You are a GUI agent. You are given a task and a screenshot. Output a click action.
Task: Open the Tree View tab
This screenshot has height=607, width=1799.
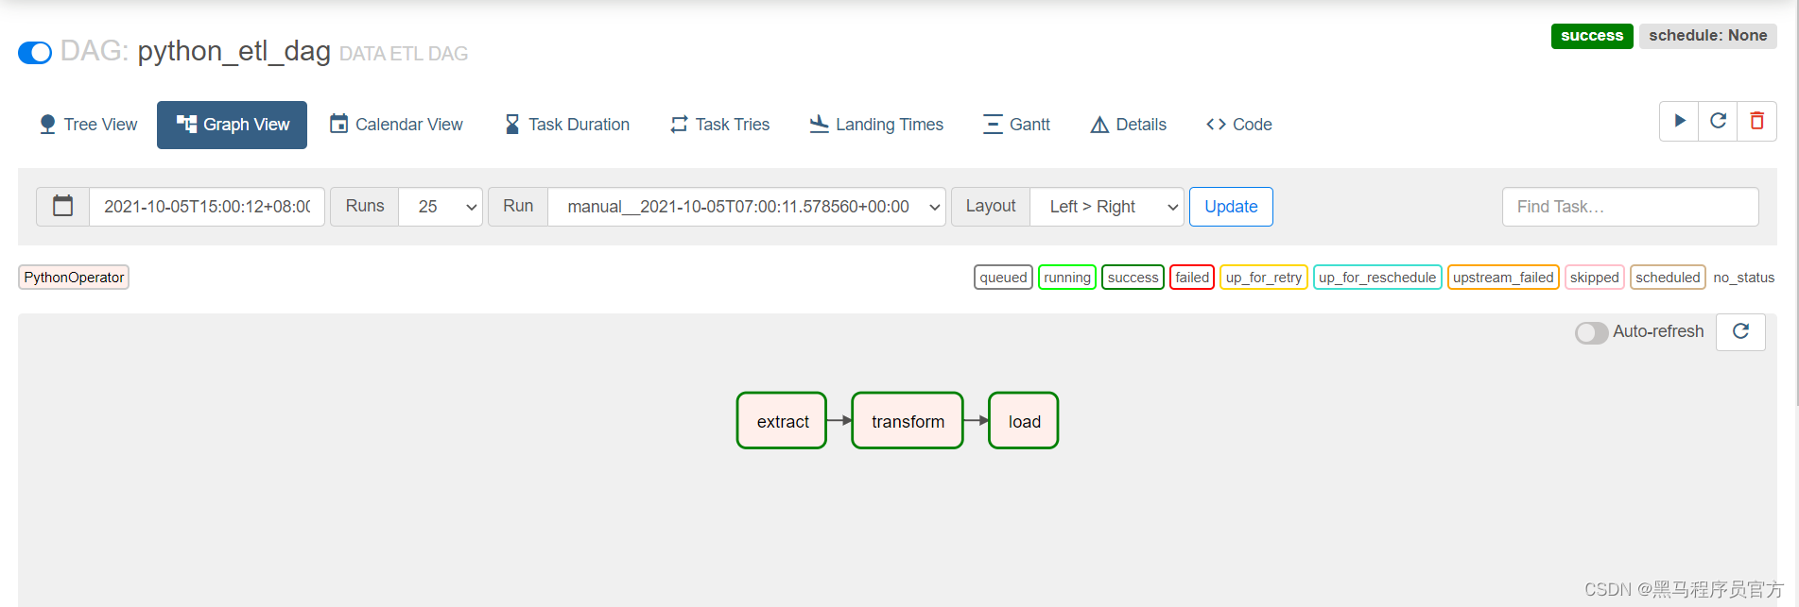pos(88,125)
